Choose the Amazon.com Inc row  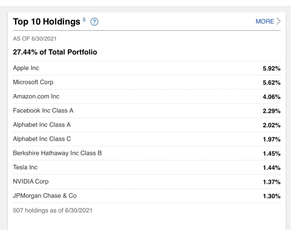[36, 96]
